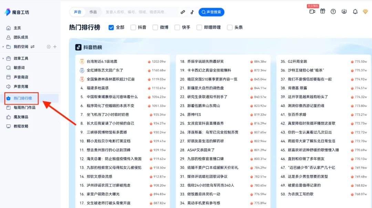This screenshot has width=372, height=208.
Task: Open notifications bell icon
Action: tap(355, 11)
